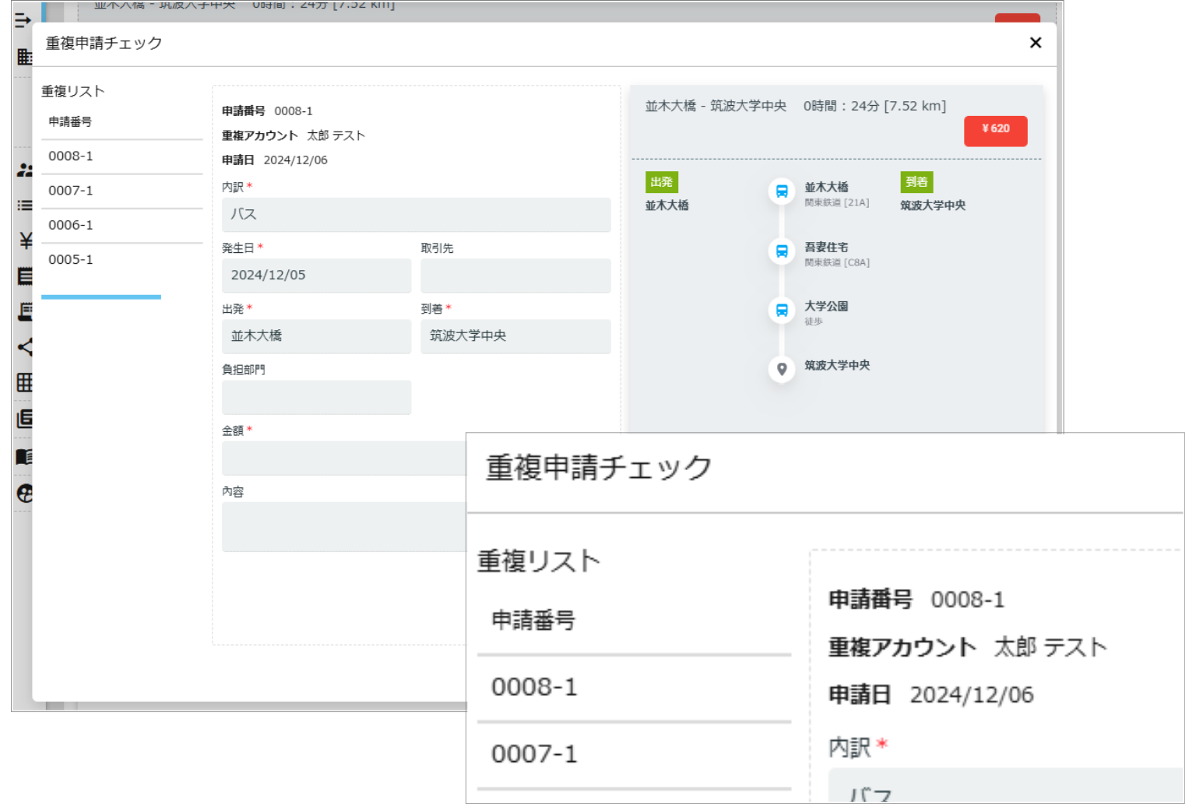Click the bus icon beside 大学公園 stop
This screenshot has width=1196, height=804.
[781, 310]
